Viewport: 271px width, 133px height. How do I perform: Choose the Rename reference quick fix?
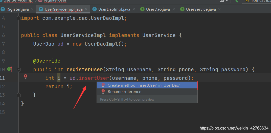click(124, 92)
